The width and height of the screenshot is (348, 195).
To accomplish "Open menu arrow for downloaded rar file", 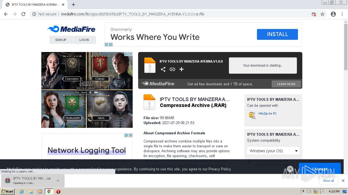I will (58, 181).
